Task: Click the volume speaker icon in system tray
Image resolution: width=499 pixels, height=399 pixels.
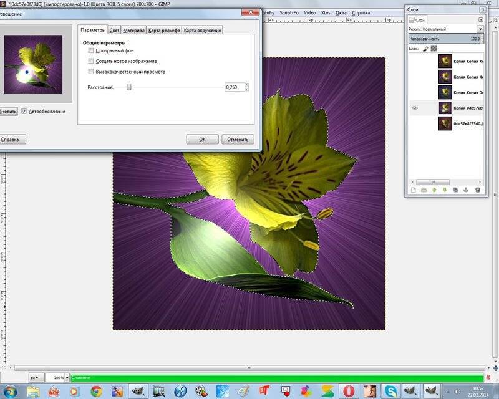Action: pyautogui.click(x=457, y=392)
